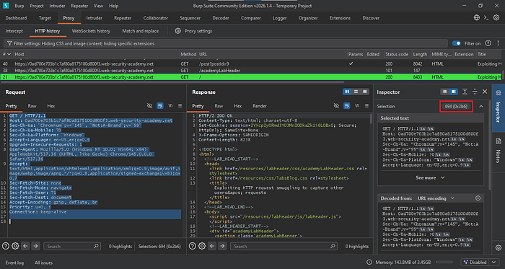Click the Inspector collapse all sections icon
Viewport: 505px width, 269px height.
tap(475, 92)
